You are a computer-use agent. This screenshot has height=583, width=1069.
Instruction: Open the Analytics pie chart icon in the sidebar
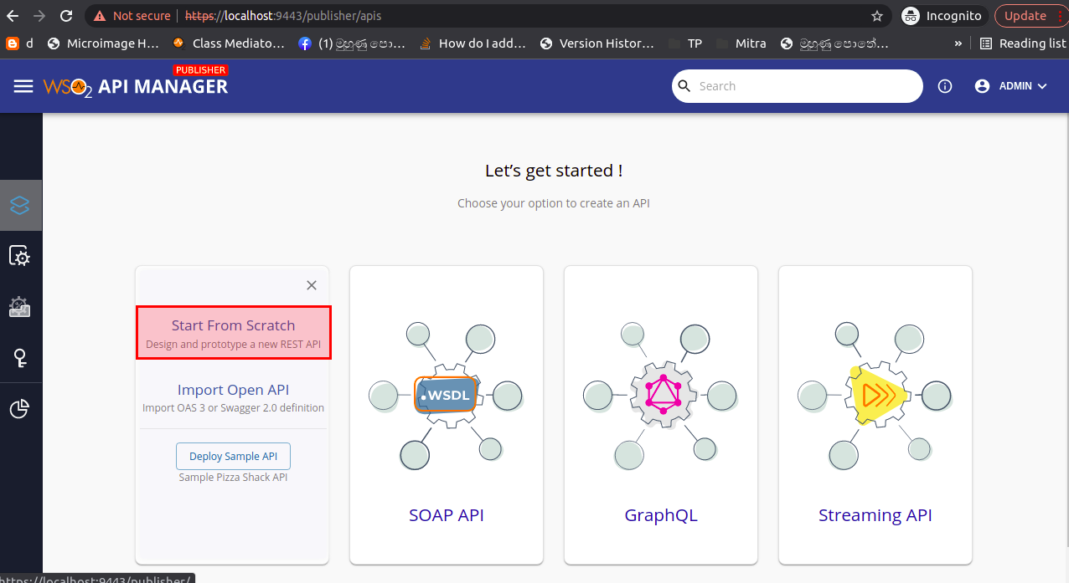point(20,409)
